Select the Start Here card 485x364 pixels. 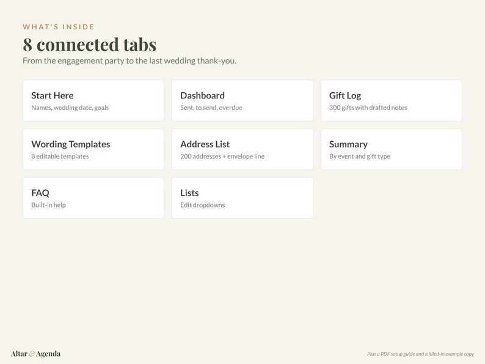click(x=93, y=101)
